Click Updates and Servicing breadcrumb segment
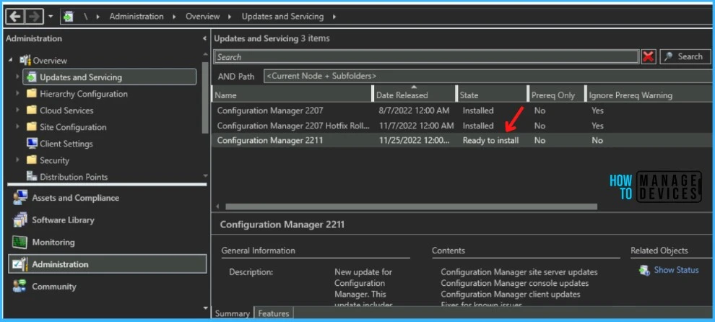 click(x=282, y=17)
